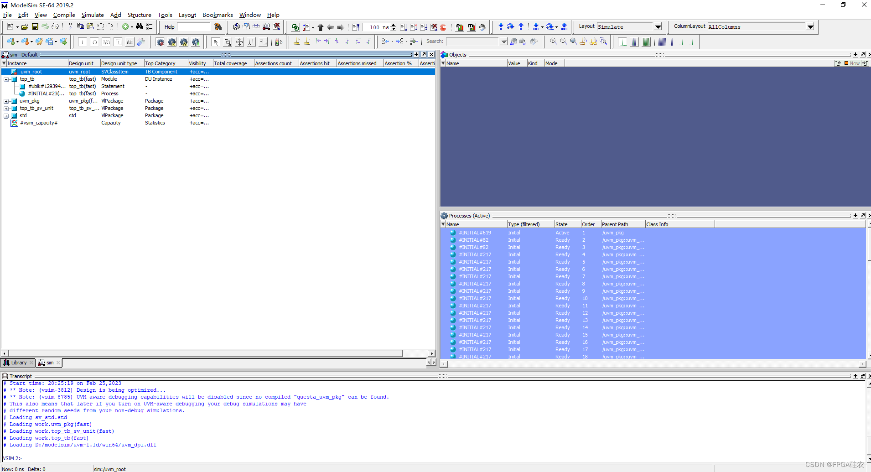Viewport: 871px width, 472px height.
Task: Save using the floppy disk icon
Action: tap(35, 27)
